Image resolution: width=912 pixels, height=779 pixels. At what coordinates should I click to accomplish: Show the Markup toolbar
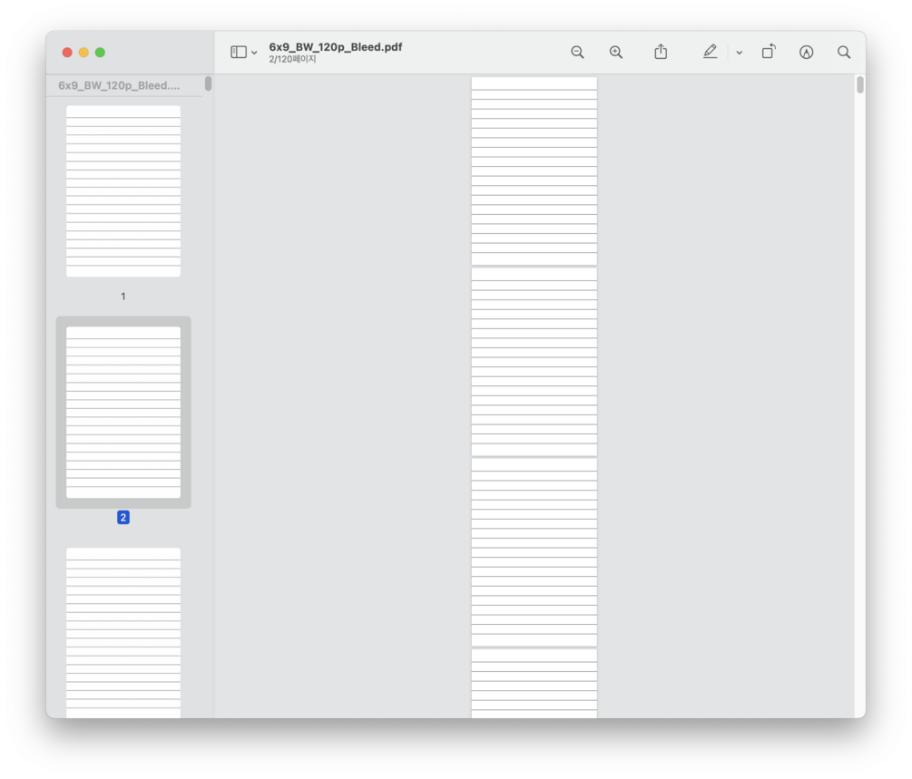point(806,53)
